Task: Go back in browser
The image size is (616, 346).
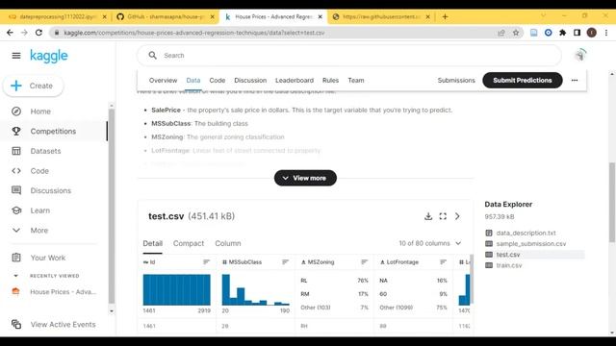Action: pyautogui.click(x=10, y=33)
